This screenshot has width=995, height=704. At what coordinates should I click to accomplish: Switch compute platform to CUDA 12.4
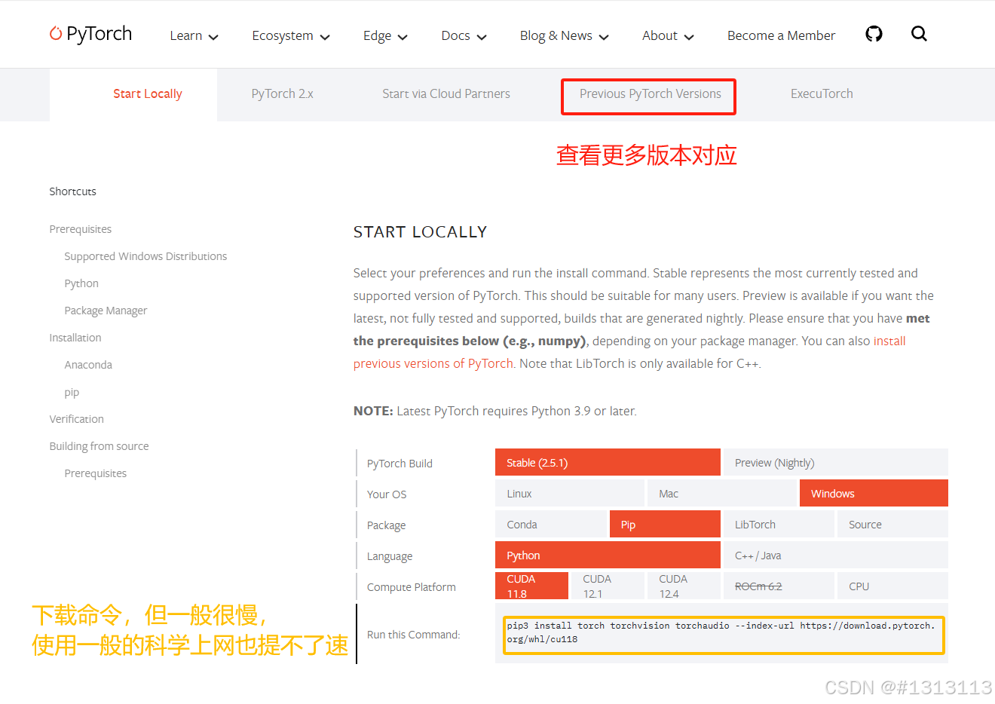point(683,586)
